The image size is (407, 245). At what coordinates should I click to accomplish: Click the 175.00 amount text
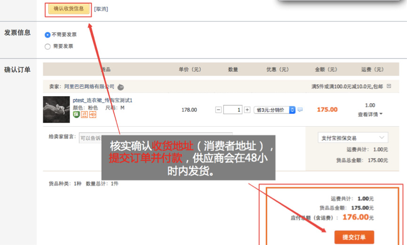pos(327,109)
